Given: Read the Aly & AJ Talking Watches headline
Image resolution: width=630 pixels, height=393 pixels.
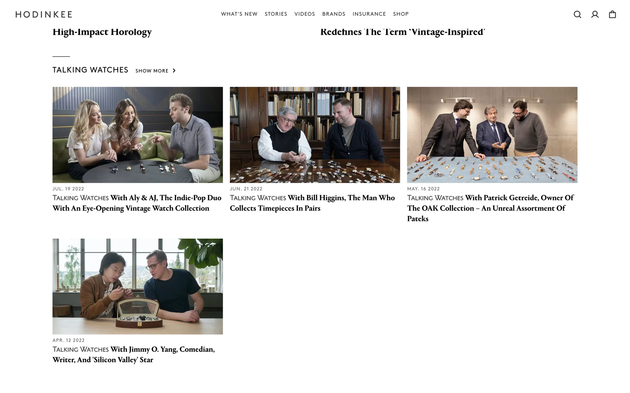Looking at the screenshot, I should coord(137,203).
